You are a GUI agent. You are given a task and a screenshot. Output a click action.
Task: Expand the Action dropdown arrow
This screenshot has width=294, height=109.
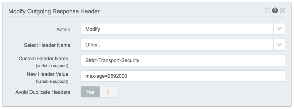tap(279, 29)
